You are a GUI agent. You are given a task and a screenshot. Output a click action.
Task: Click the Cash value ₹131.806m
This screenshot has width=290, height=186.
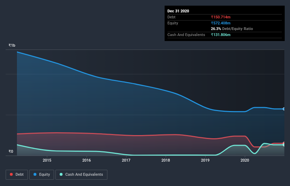[x=221, y=35]
